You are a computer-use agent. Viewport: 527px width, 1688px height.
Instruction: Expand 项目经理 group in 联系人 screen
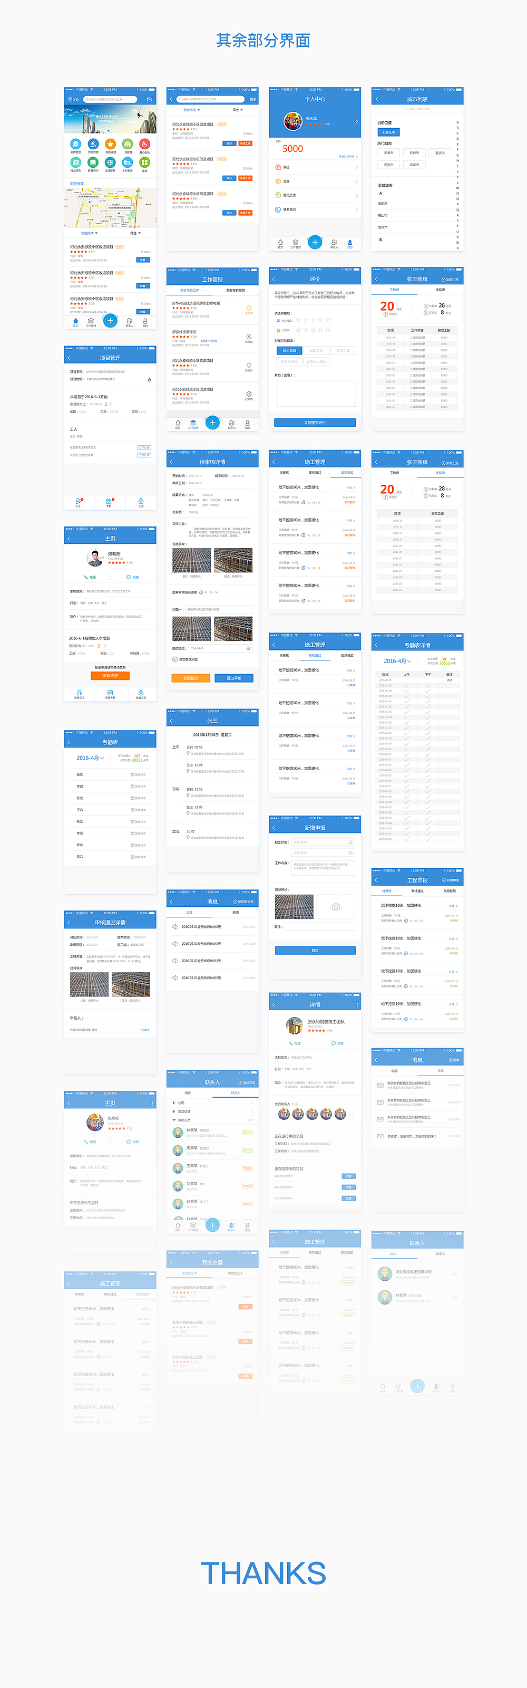212,1111
